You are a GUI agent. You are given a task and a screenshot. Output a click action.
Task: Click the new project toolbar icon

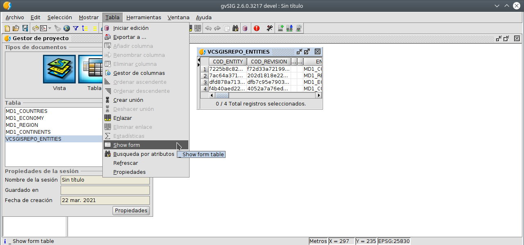pyautogui.click(x=7, y=28)
